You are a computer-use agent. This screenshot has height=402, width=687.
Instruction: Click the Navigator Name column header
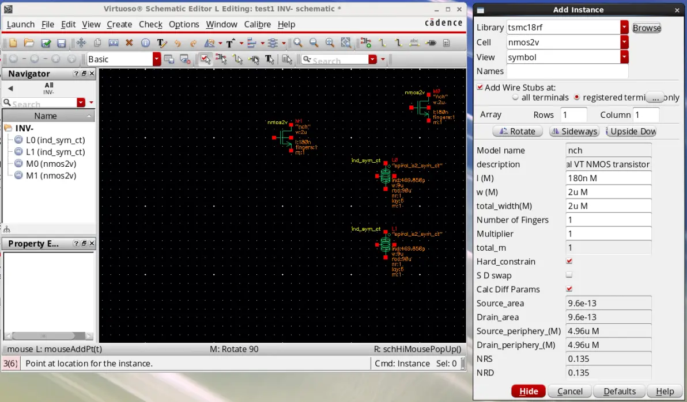click(x=48, y=116)
